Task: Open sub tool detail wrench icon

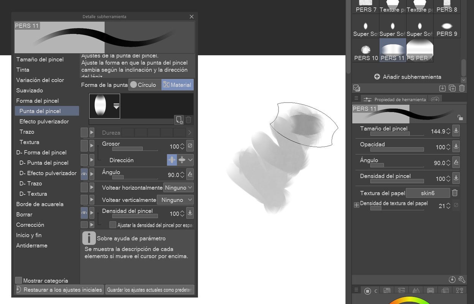Action: point(462,280)
